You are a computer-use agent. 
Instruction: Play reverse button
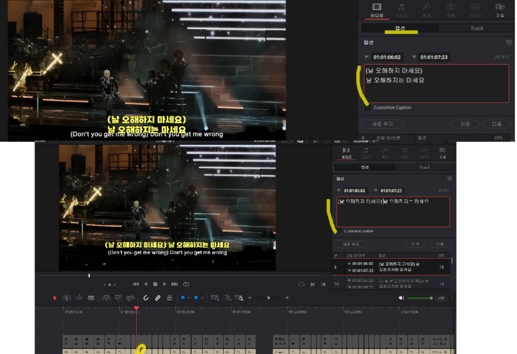[x=146, y=284]
